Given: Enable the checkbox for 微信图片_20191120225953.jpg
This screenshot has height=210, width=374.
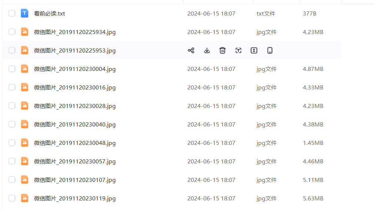Looking at the screenshot, I should point(12,50).
